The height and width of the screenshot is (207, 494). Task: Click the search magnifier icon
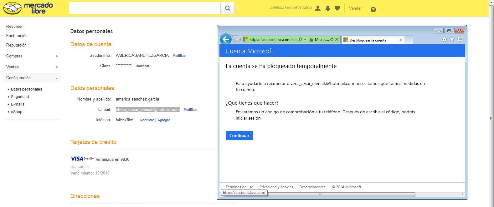pos(228,8)
